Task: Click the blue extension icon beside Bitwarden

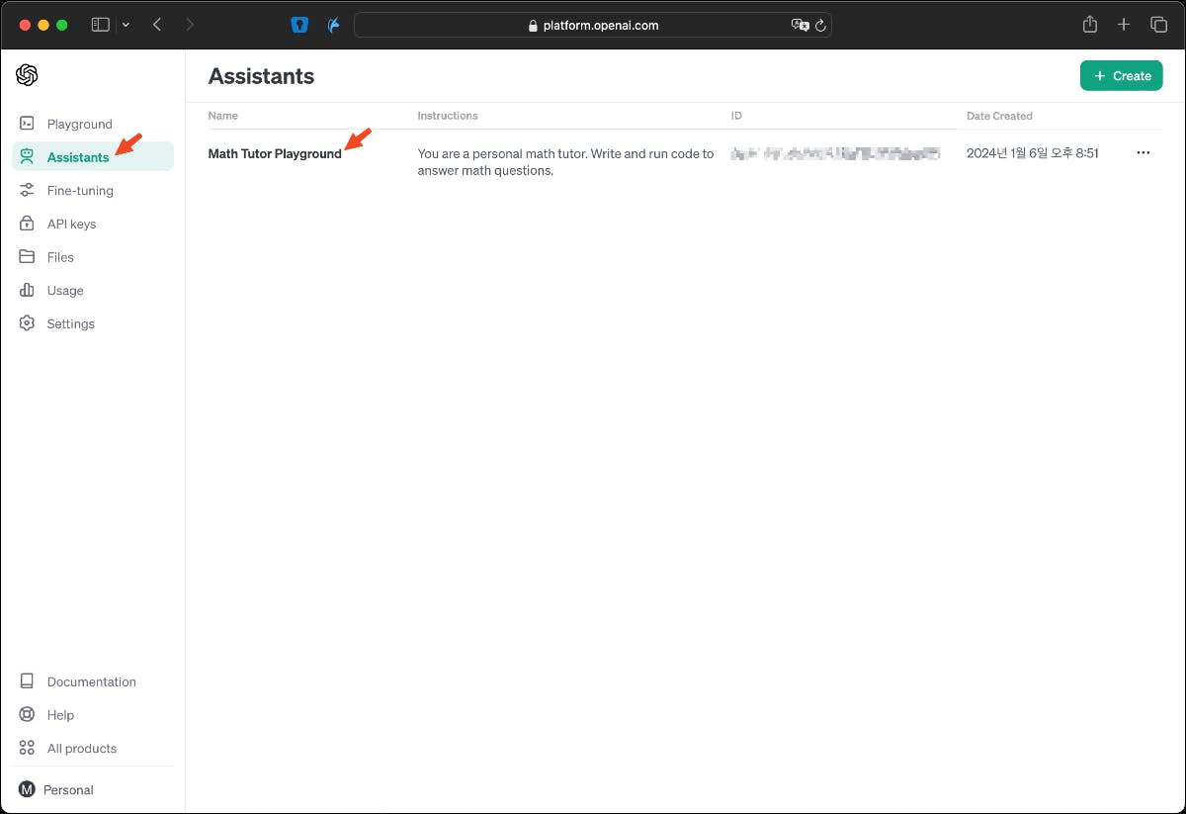Action: point(334,25)
